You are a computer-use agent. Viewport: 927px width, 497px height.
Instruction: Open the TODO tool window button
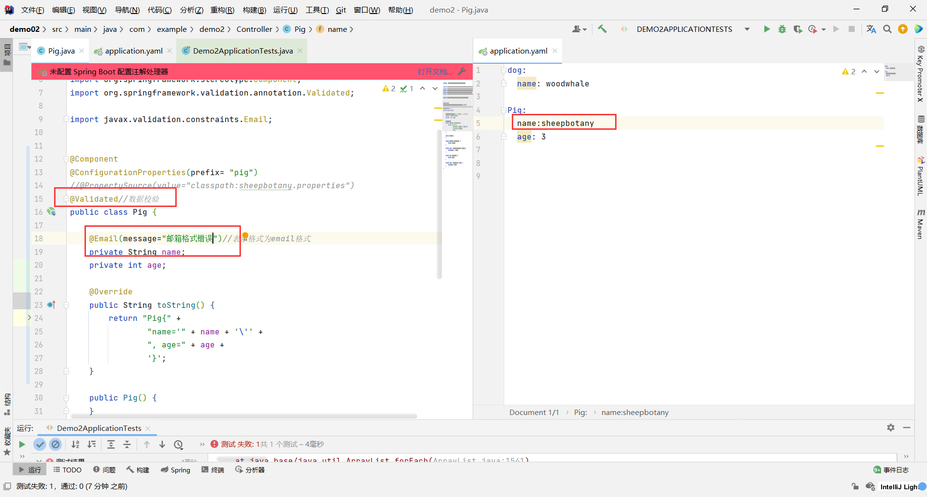coord(68,469)
